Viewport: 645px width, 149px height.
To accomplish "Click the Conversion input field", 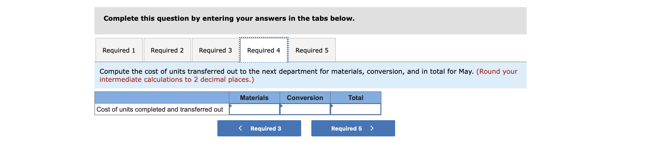I will (305, 109).
